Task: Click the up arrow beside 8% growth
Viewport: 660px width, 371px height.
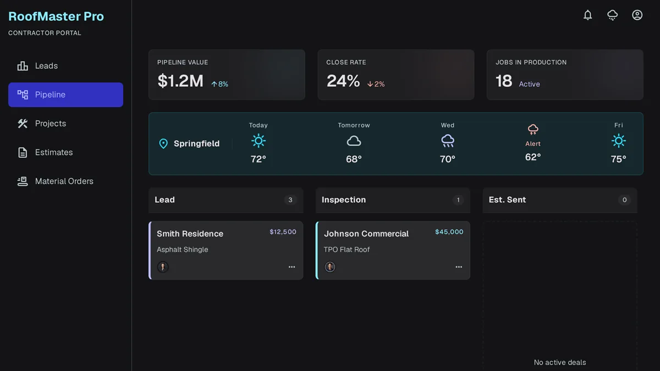Action: click(215, 84)
